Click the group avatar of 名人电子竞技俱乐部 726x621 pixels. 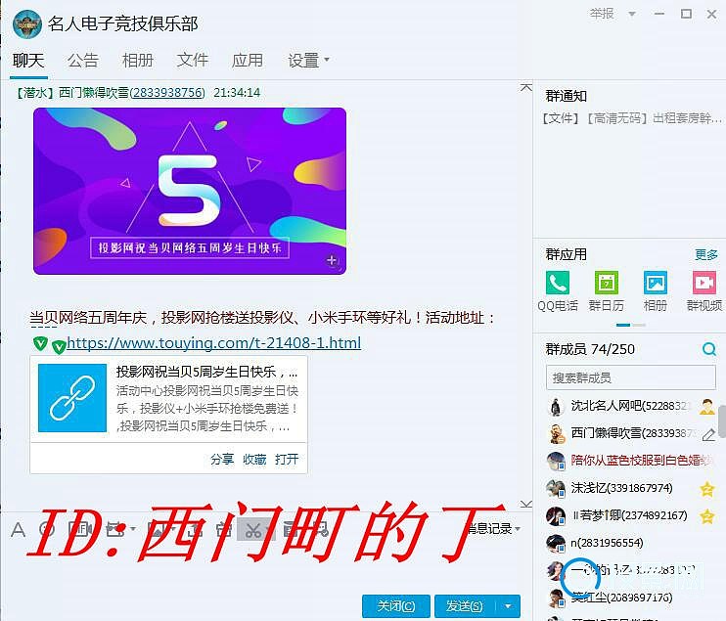point(27,24)
